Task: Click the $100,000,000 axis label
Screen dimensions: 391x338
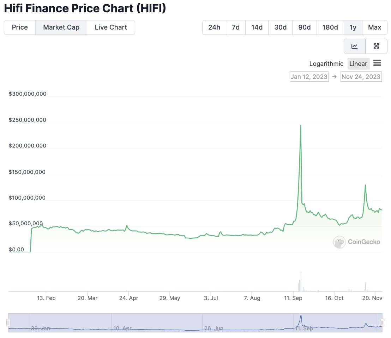Action: coord(27,198)
